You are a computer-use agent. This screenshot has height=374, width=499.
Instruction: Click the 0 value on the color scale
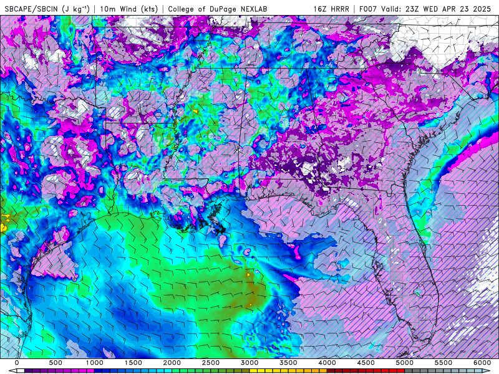point(17,363)
